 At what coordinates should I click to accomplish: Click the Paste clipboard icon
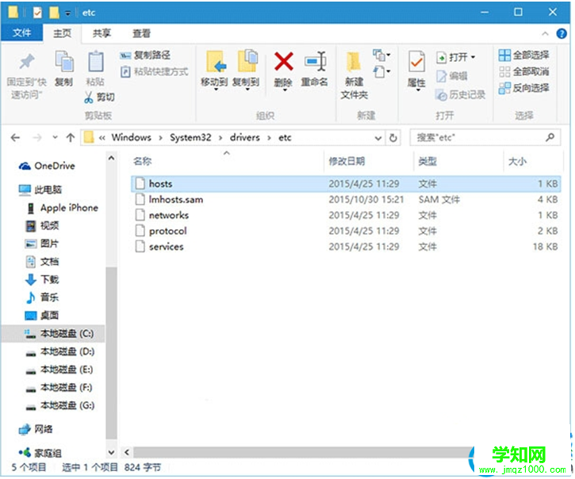(95, 61)
